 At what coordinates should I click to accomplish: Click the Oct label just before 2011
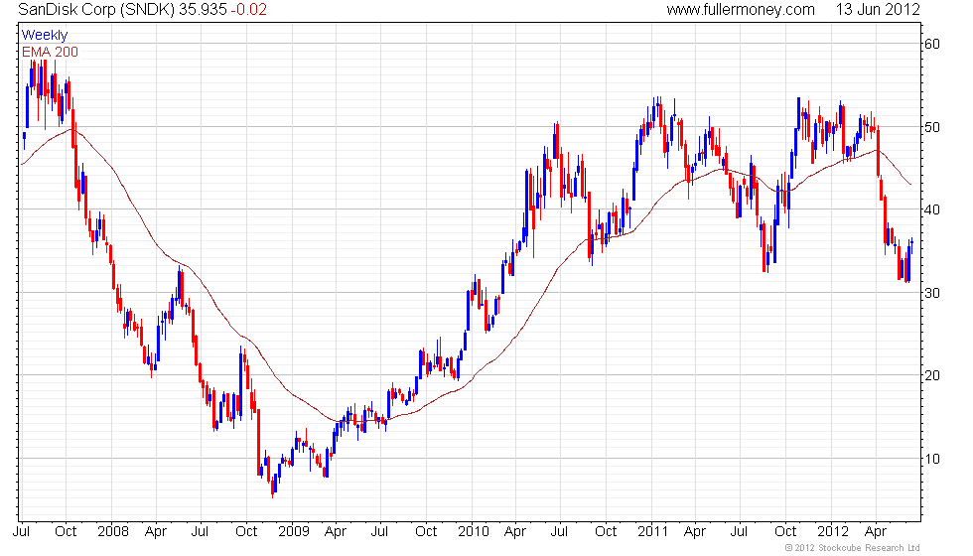pos(606,531)
